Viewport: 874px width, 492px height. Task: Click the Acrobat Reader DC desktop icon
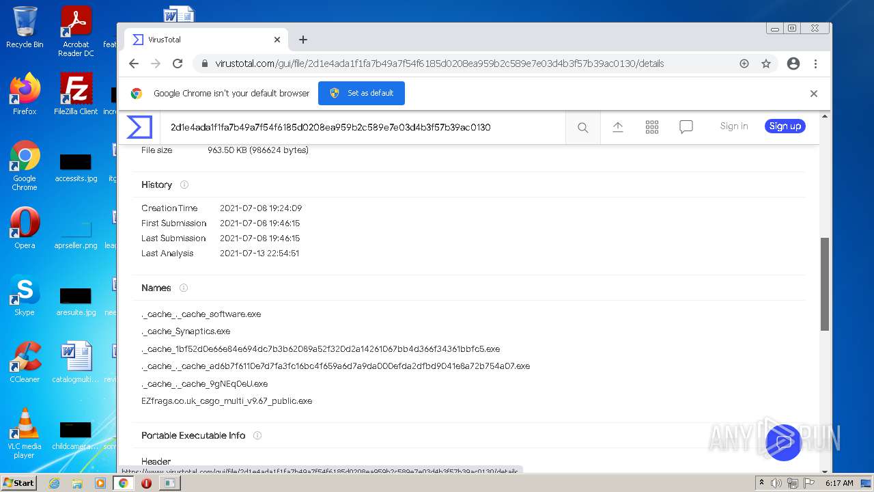(x=76, y=32)
